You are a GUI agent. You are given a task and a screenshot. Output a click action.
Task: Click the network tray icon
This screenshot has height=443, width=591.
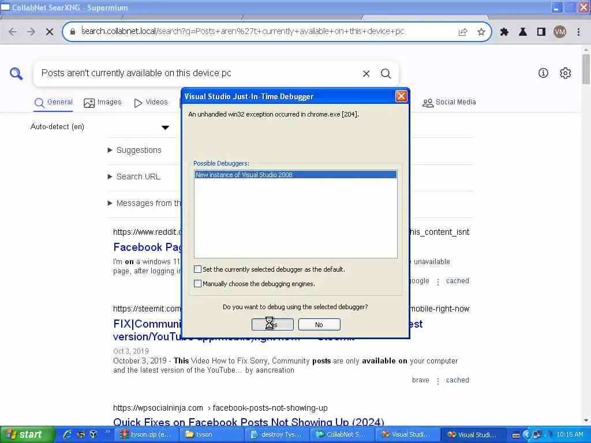(x=537, y=434)
